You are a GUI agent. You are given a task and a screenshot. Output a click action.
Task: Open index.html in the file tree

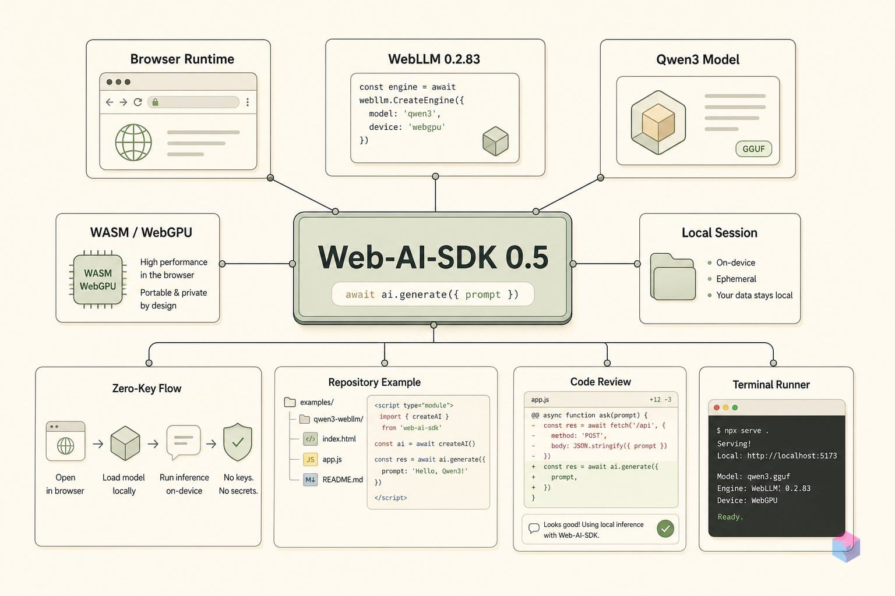330,439
